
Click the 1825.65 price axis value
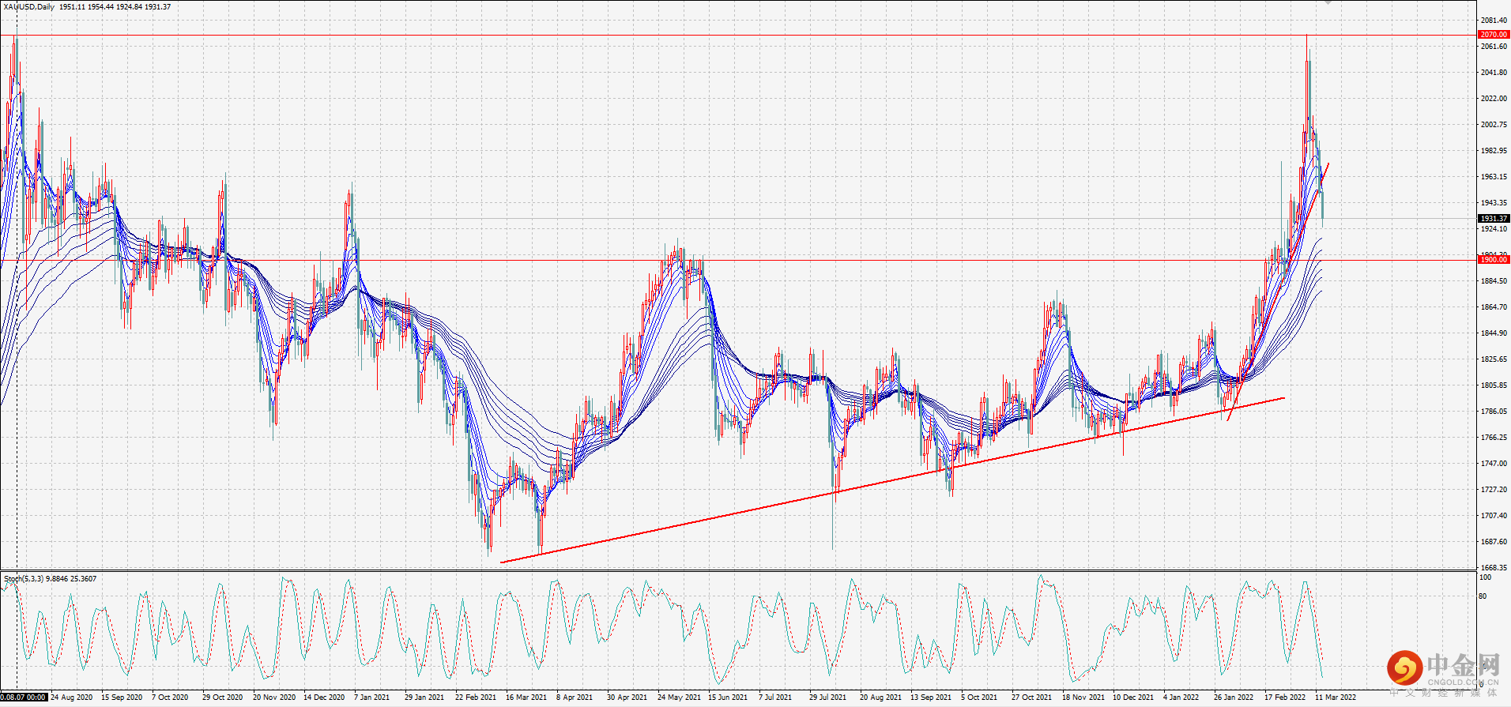(1494, 359)
